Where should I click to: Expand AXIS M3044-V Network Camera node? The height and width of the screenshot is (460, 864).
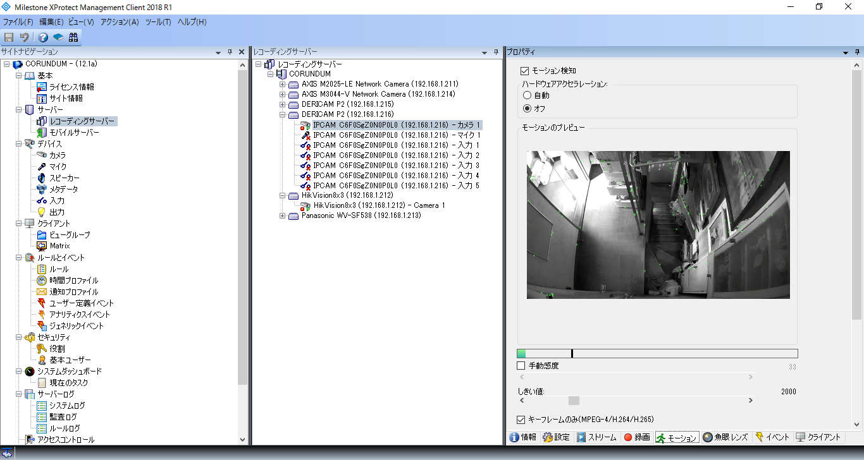283,94
